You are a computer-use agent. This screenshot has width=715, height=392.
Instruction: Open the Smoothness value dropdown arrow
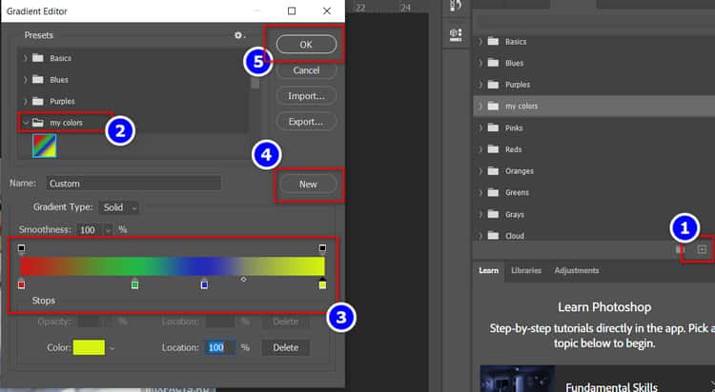(x=109, y=230)
